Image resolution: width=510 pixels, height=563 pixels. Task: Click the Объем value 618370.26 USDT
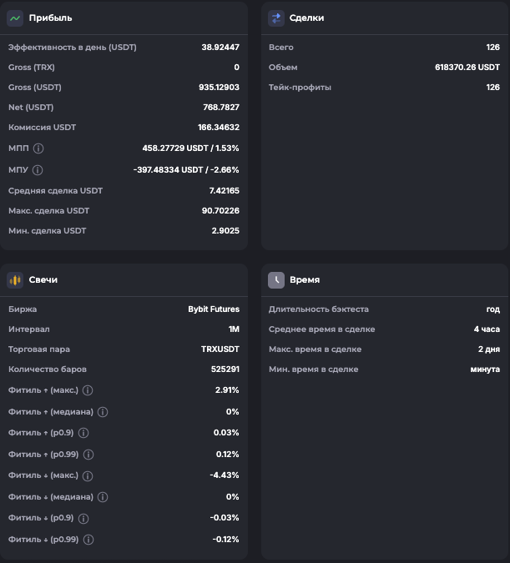[467, 68]
